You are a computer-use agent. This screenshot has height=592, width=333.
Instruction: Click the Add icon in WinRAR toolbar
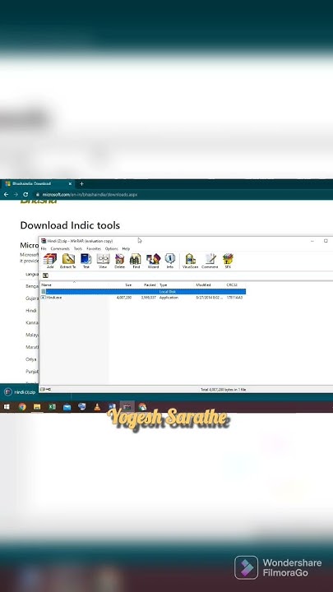(x=50, y=259)
